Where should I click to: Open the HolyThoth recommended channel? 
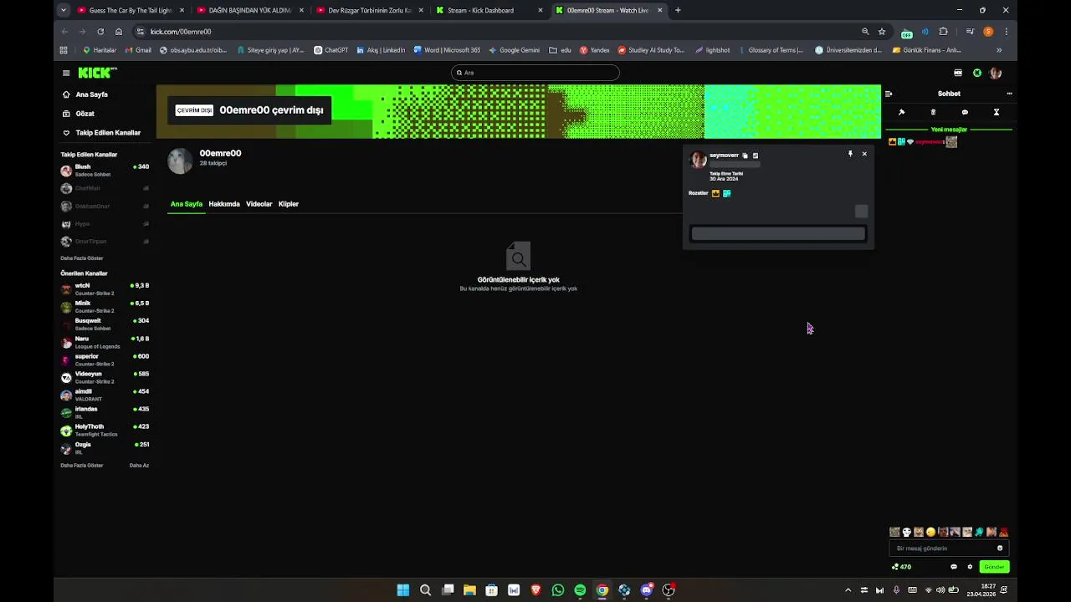(x=105, y=431)
